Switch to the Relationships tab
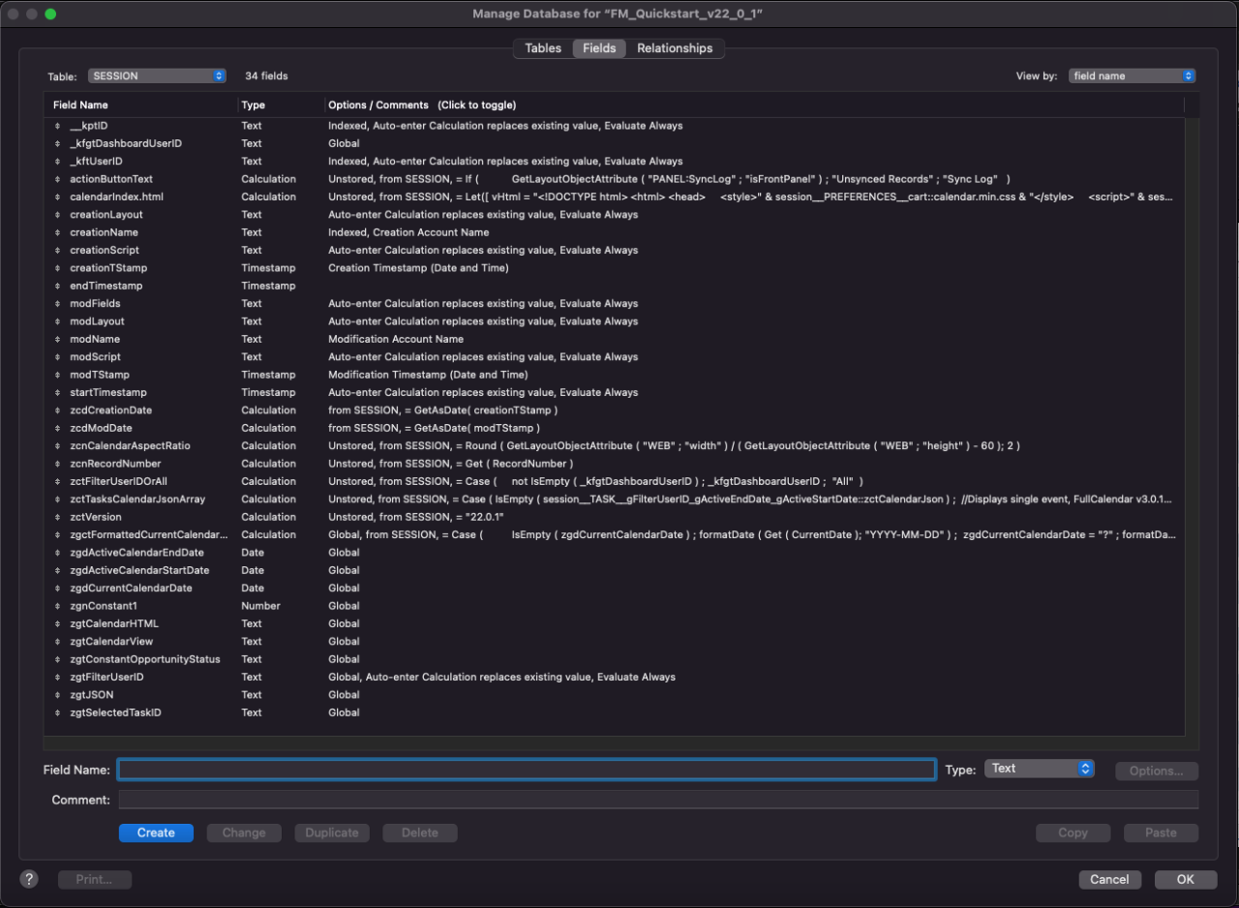1239x908 pixels. 675,48
